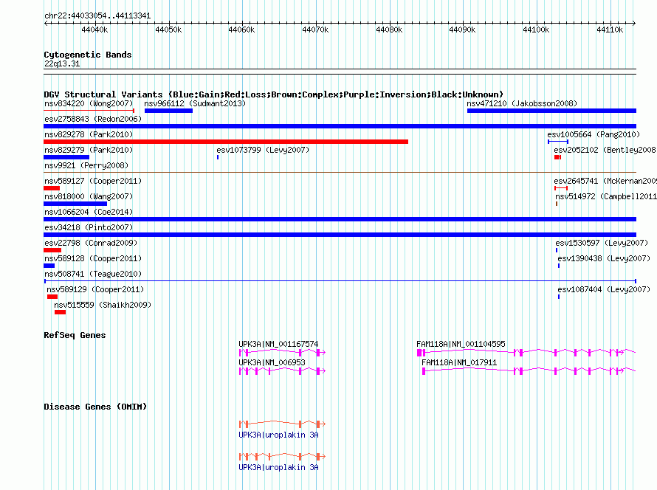Click nsv829278 (Park2010) label
This screenshot has height=490, width=657.
[x=89, y=134]
